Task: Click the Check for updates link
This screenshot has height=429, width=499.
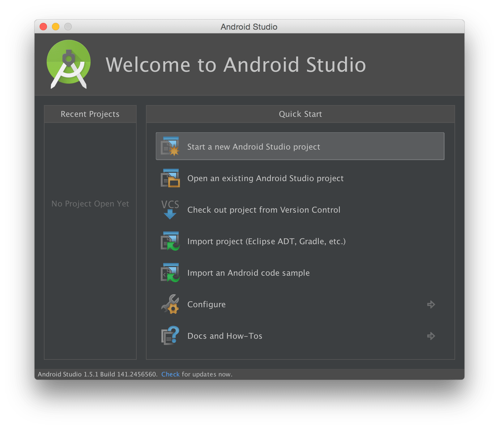Action: click(x=170, y=374)
